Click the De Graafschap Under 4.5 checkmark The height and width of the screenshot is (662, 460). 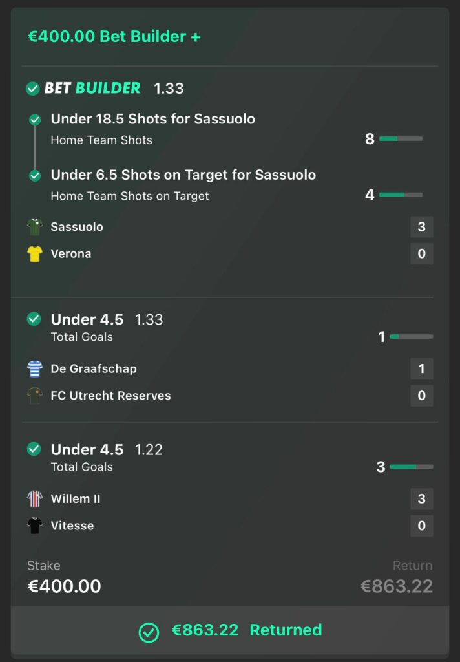tap(34, 319)
